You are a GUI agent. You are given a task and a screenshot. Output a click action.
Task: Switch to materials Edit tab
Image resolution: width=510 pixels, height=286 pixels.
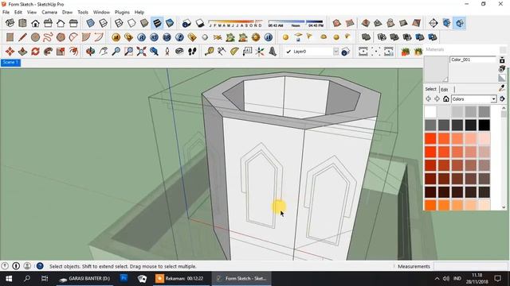coord(445,89)
